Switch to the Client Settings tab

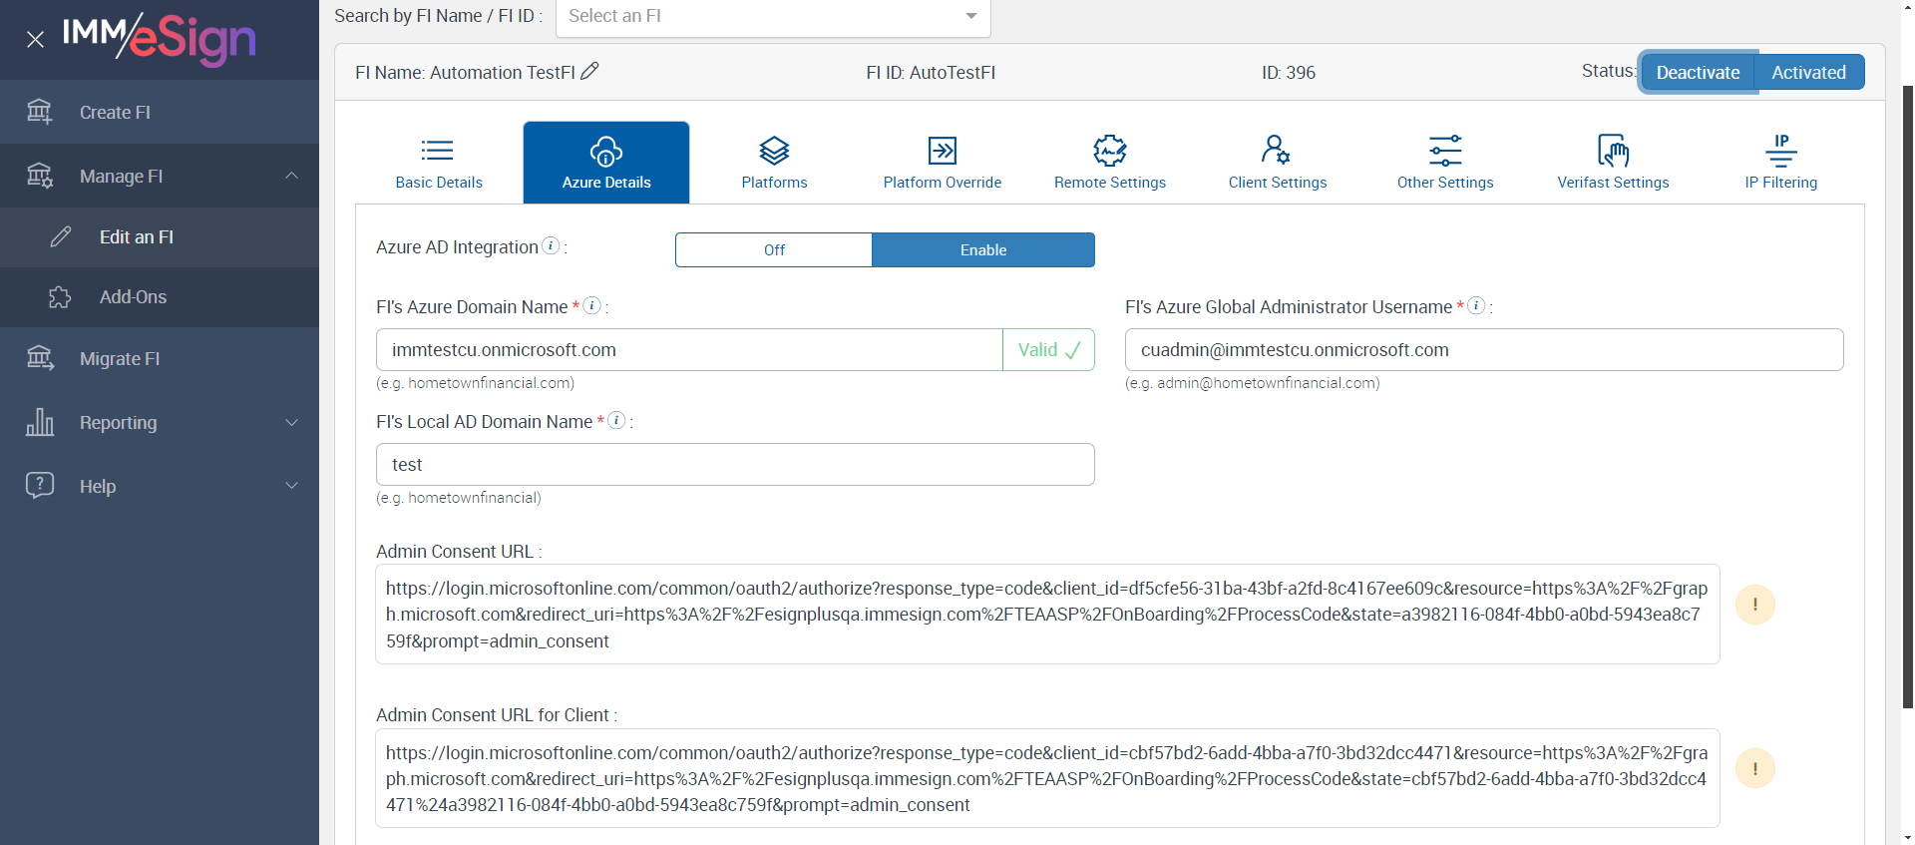(x=1278, y=163)
